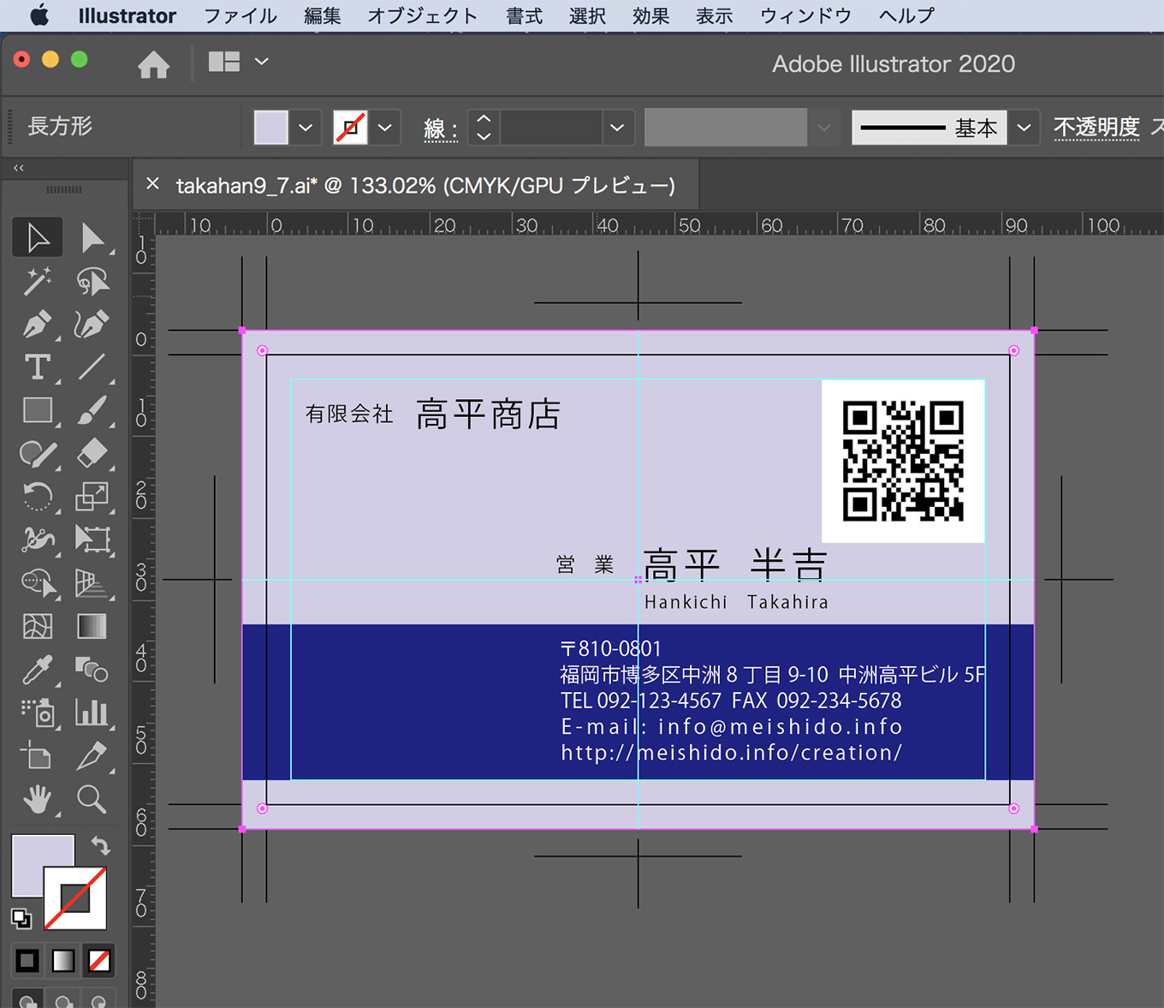Select the Artboard tool
1164x1008 pixels.
point(38,756)
